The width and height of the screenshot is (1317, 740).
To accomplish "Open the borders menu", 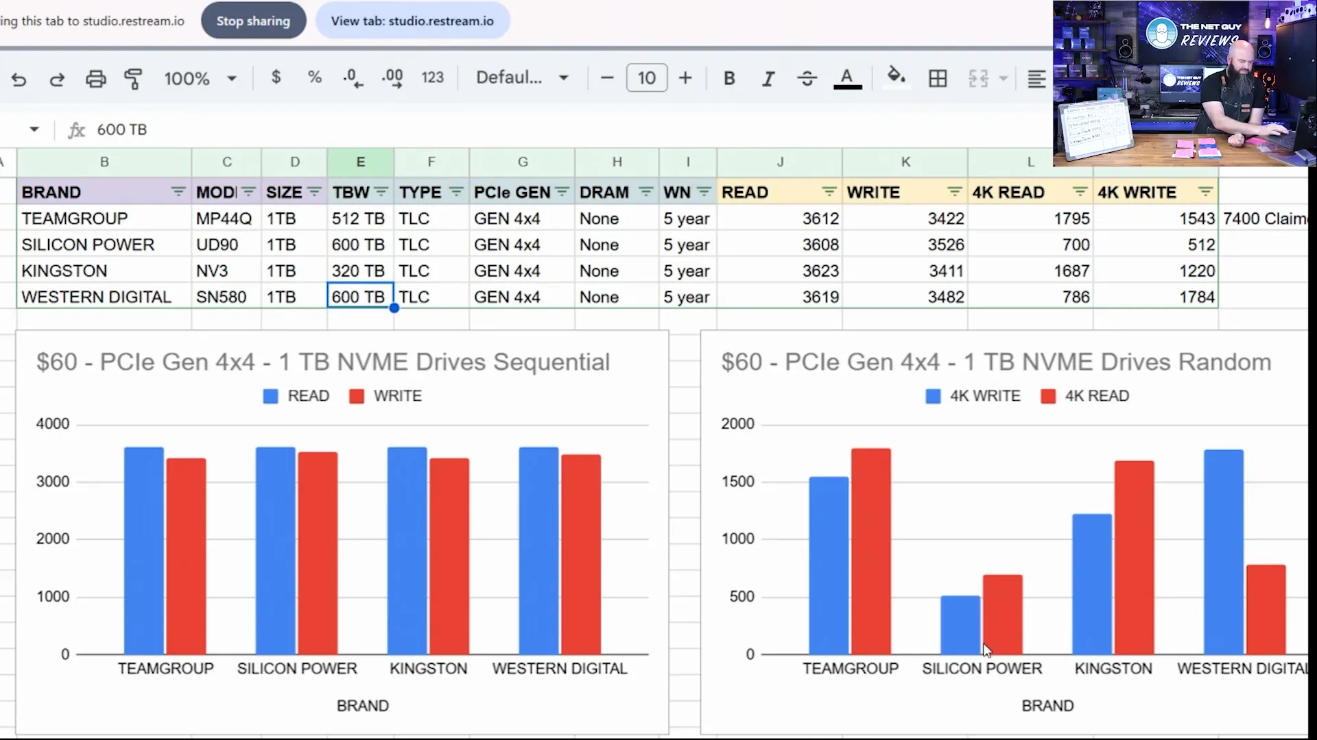I will (938, 78).
